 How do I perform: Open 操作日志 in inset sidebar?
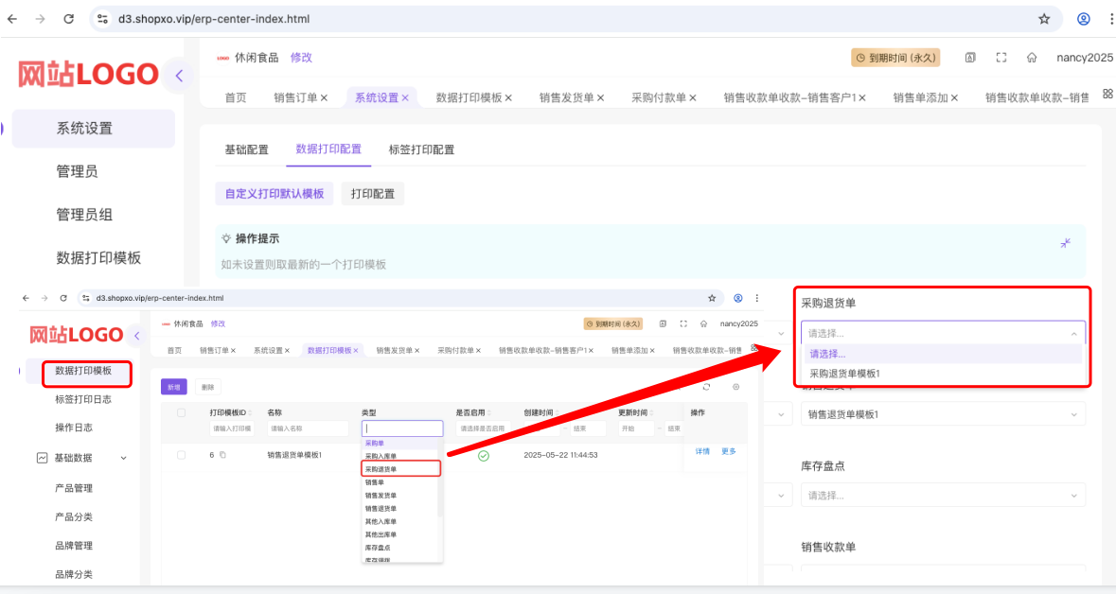pos(74,428)
